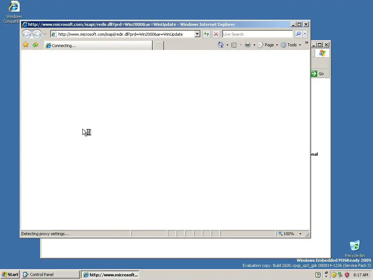
Task: Select the Windows Compatibility desktop icon
Action: click(x=13, y=12)
